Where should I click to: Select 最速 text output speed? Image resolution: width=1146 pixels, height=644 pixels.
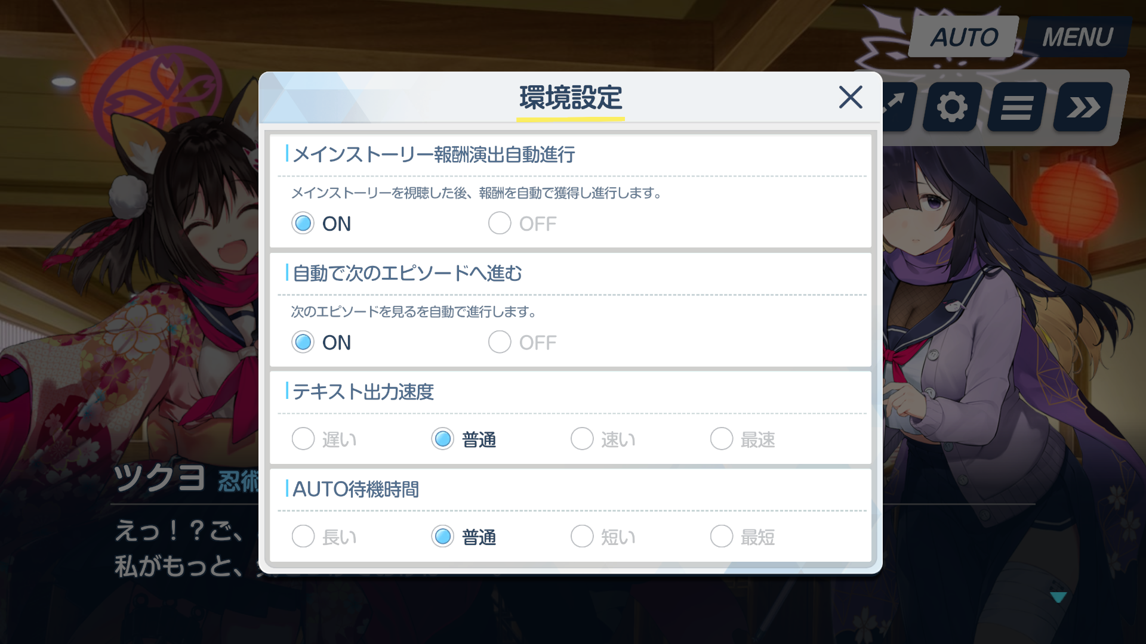pyautogui.click(x=743, y=439)
